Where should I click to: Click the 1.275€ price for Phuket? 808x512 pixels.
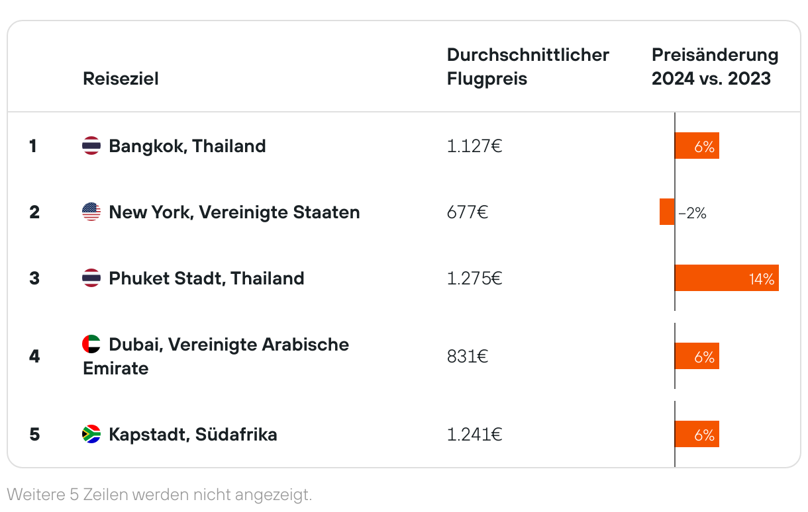474,278
